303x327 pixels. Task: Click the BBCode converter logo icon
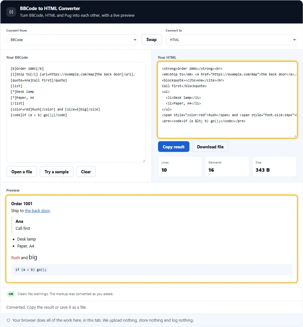pyautogui.click(x=11, y=12)
